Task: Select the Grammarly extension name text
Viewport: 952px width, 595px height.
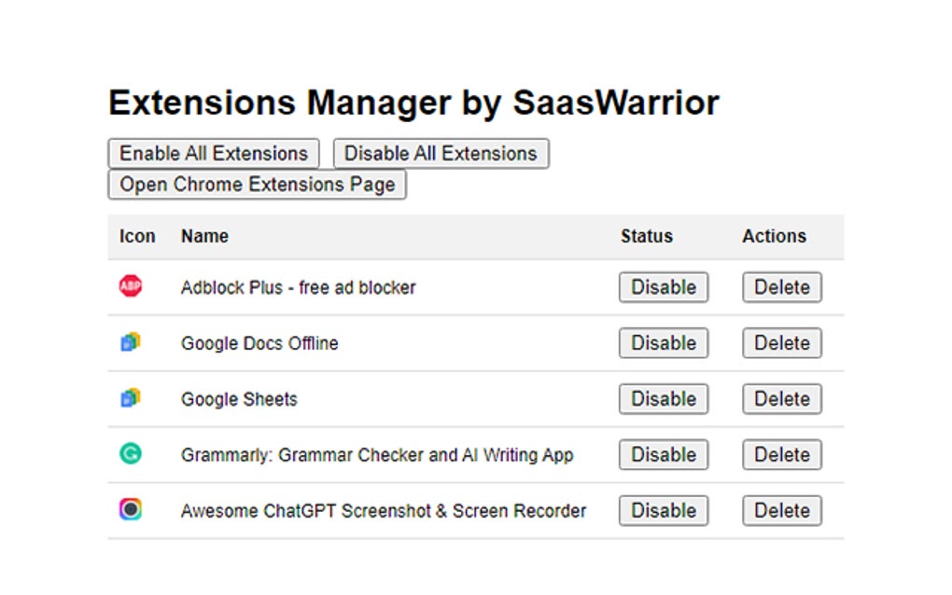Action: [x=377, y=455]
